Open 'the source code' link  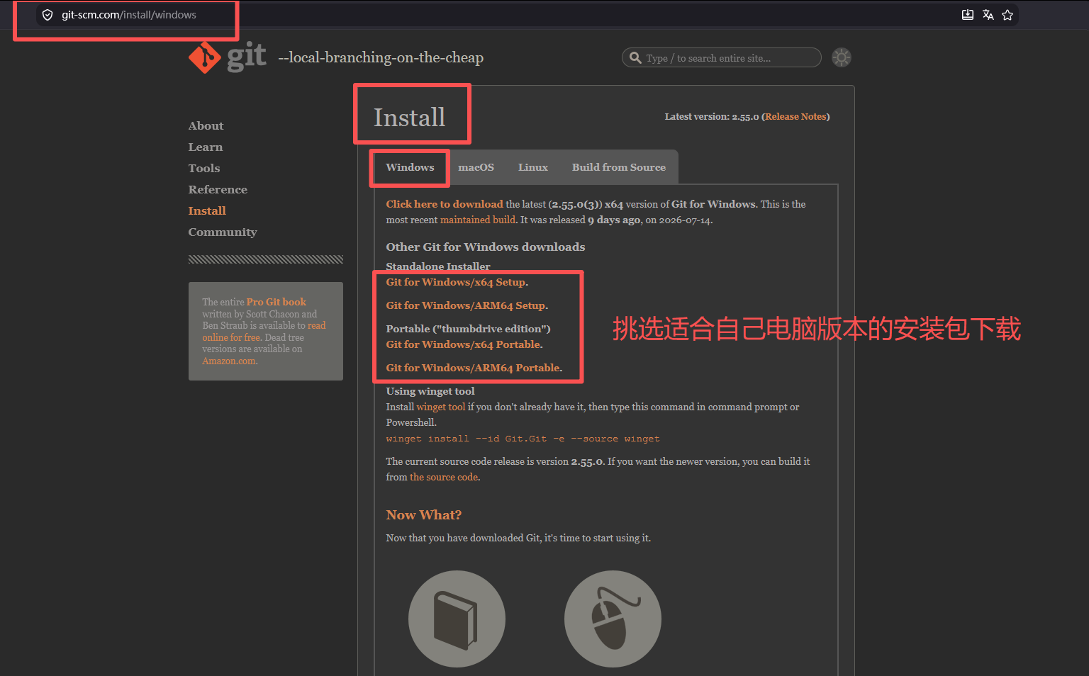click(445, 477)
